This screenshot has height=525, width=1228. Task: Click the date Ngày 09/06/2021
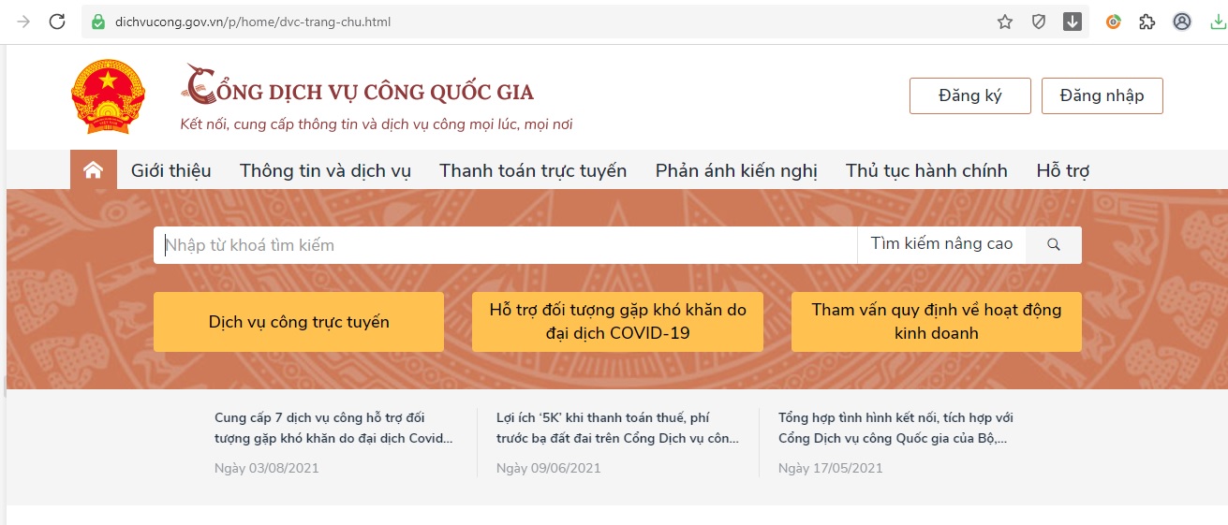click(549, 468)
